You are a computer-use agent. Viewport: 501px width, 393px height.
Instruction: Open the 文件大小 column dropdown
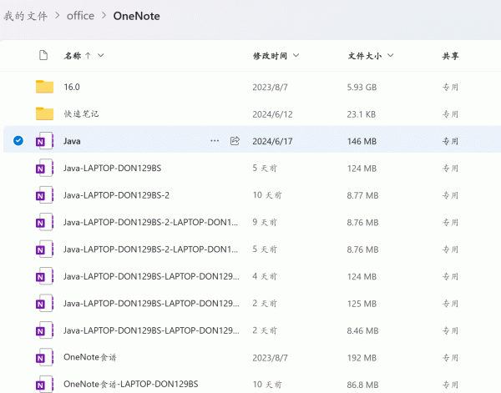(390, 56)
